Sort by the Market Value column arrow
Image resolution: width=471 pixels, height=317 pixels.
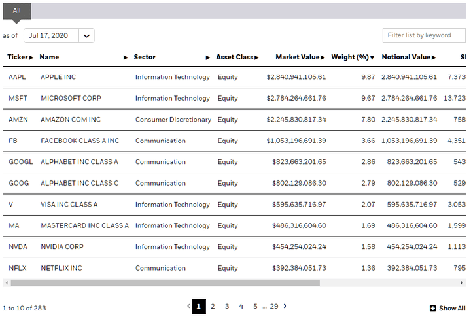(x=323, y=58)
